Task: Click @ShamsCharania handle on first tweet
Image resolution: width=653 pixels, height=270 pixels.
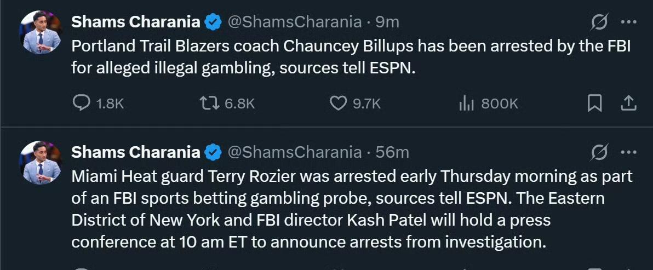Action: coord(294,22)
